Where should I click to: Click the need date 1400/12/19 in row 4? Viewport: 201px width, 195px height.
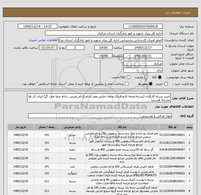click(21, 158)
